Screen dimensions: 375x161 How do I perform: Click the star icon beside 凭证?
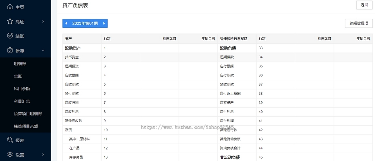[x=10, y=21]
